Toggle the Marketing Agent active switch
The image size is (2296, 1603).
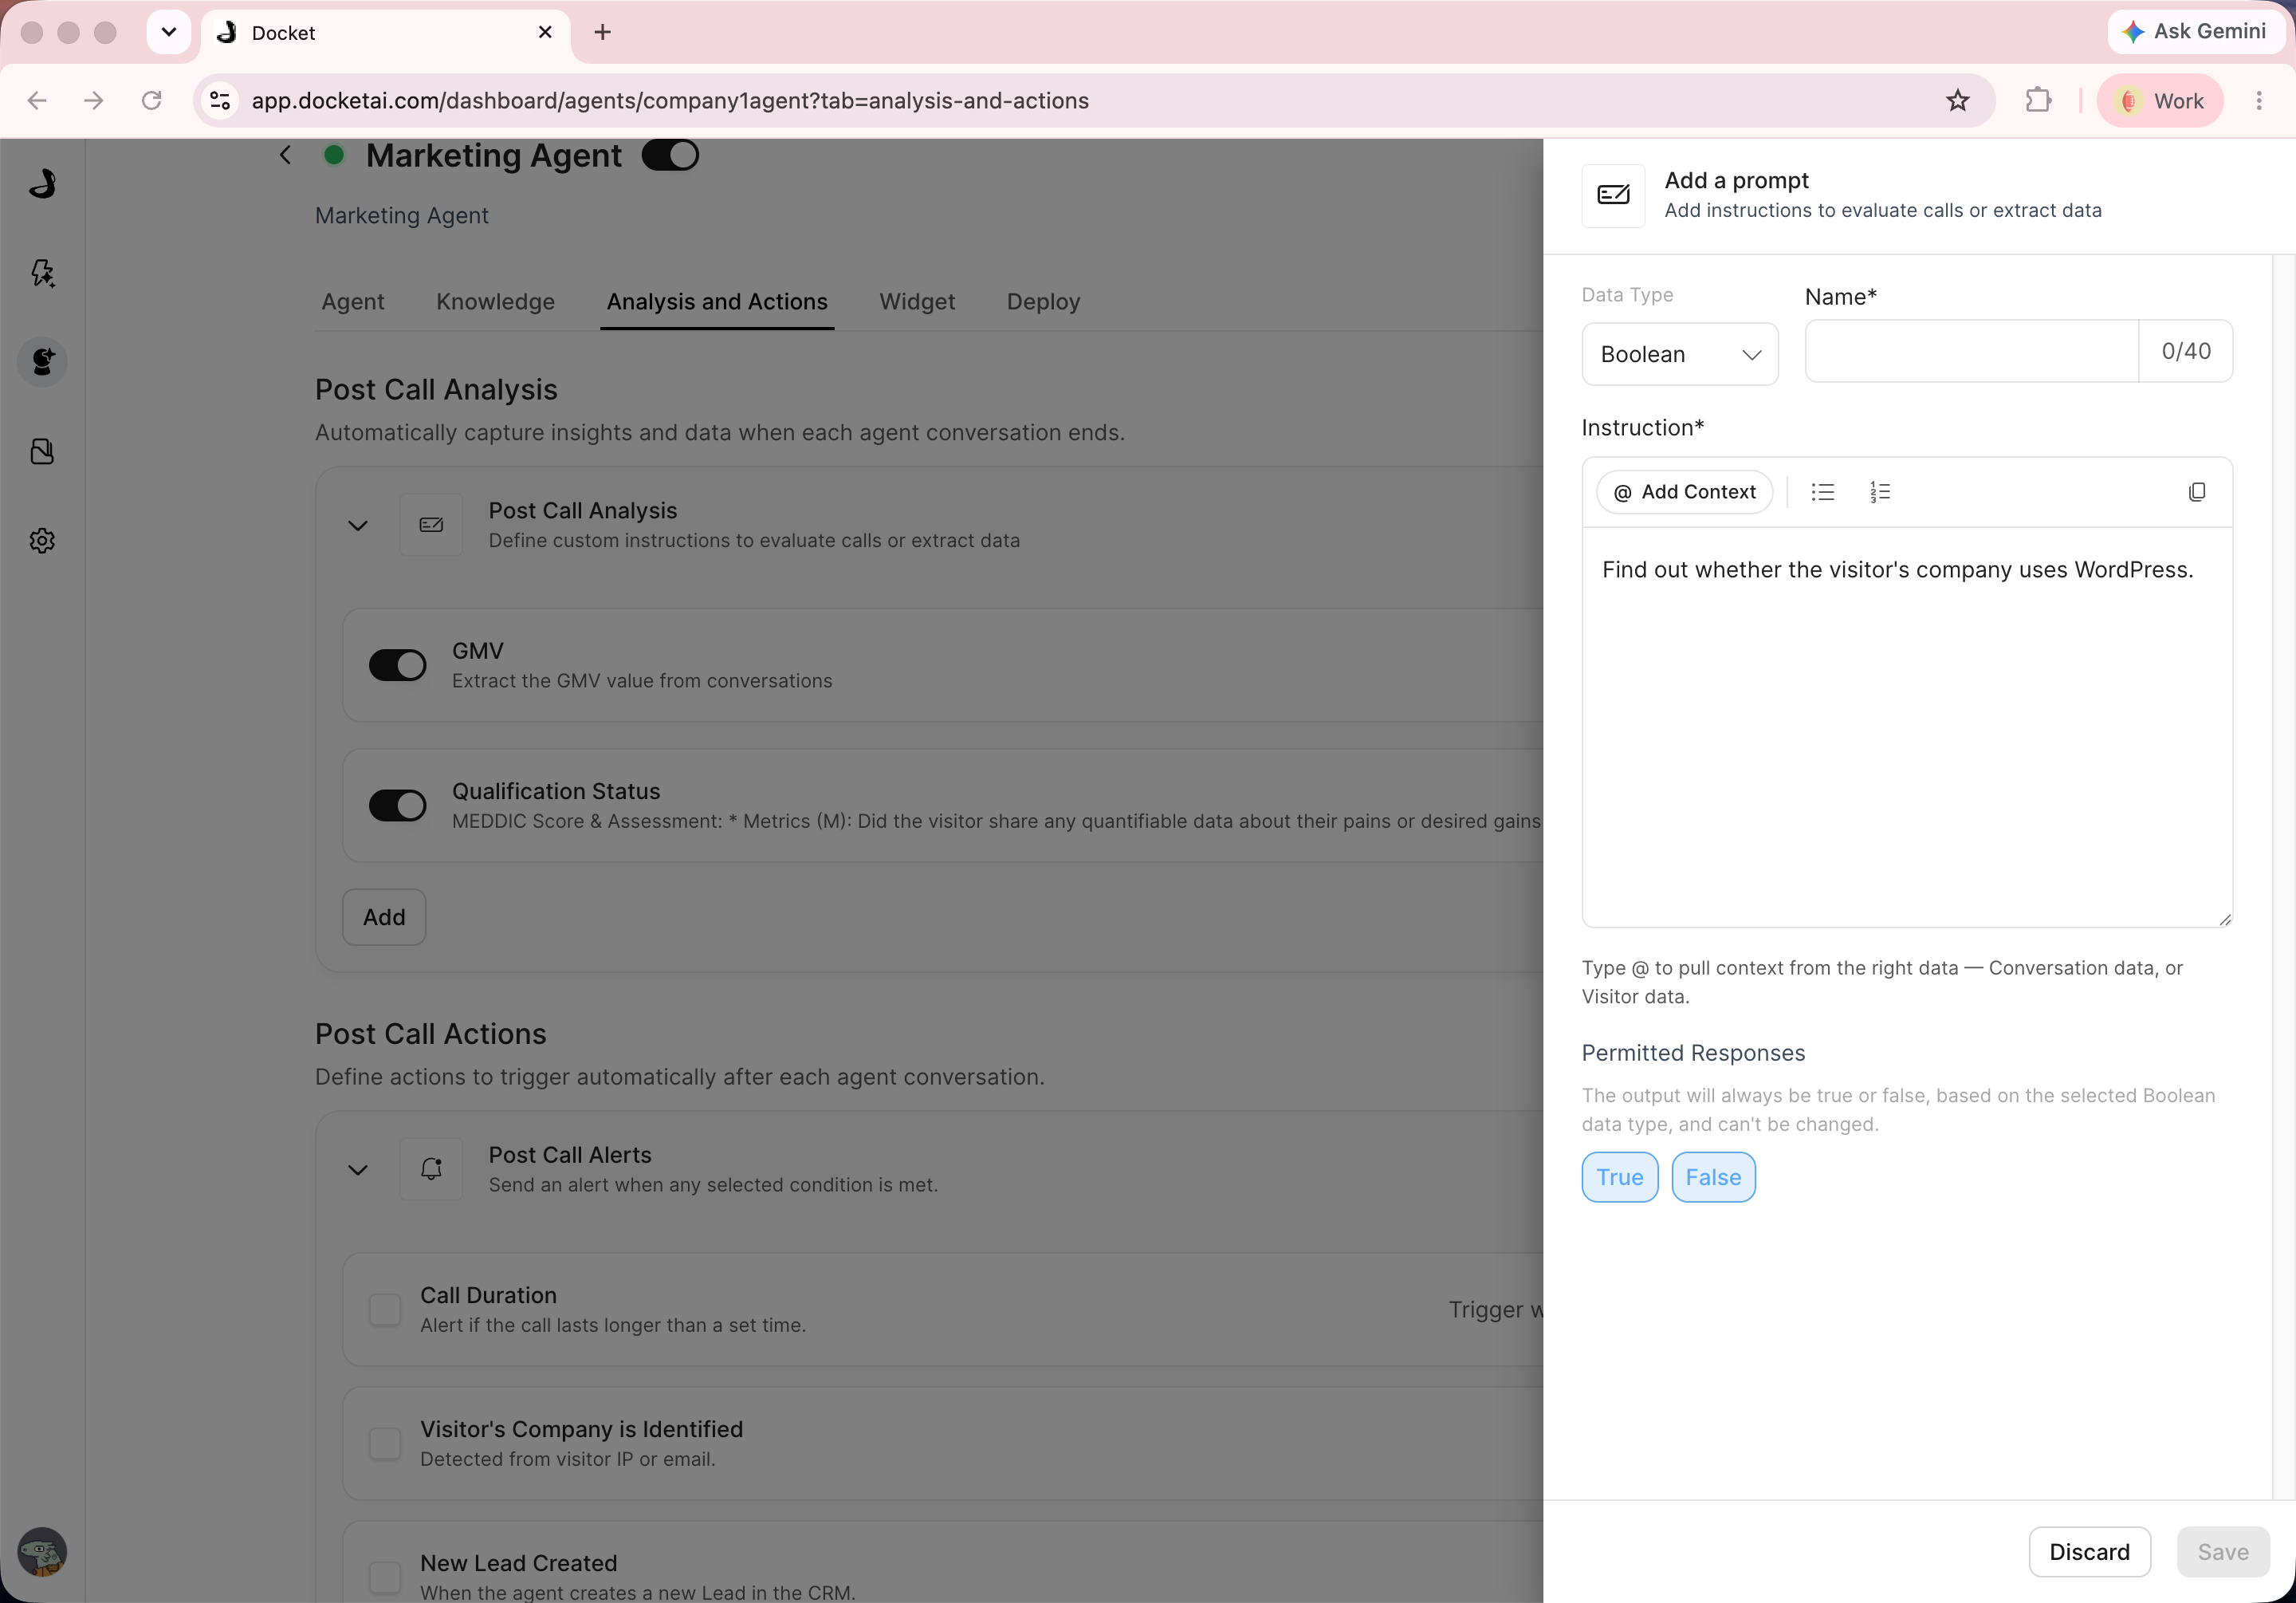point(670,155)
